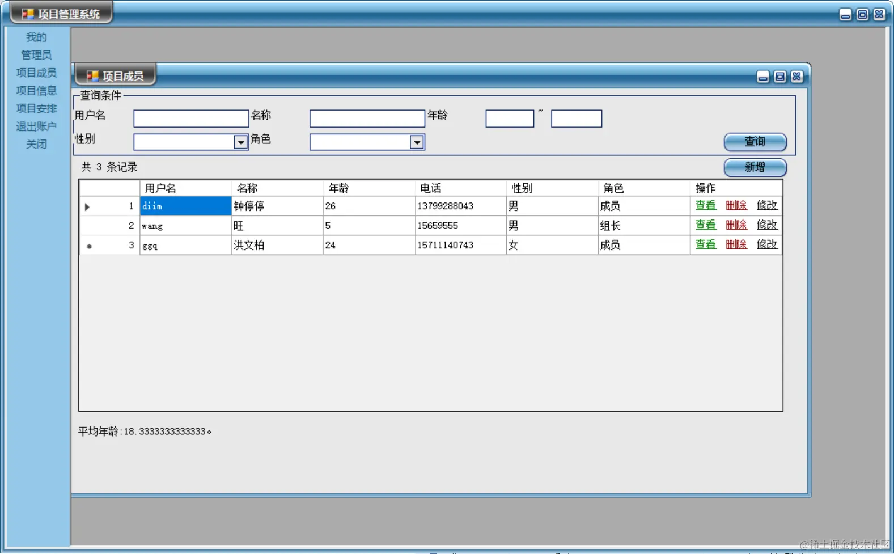The width and height of the screenshot is (894, 554).
Task: Select phone cell 15659555
Action: [x=461, y=226]
